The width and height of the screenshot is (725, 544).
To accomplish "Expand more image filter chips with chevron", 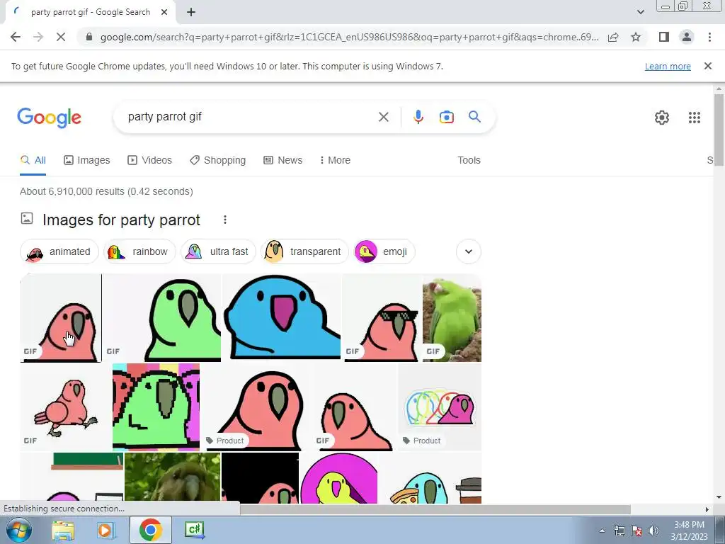I will coord(469,251).
